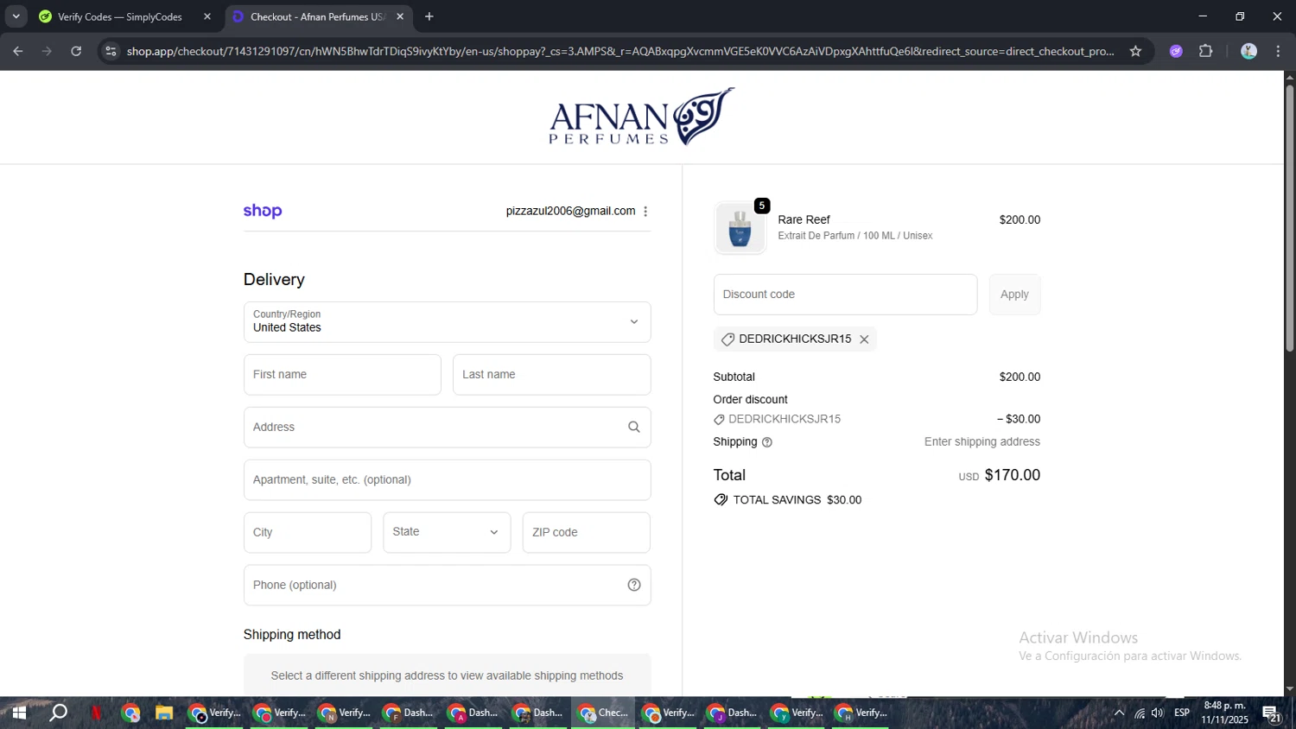
Task: Click the order discount amount – $30.00
Action: pos(1018,420)
